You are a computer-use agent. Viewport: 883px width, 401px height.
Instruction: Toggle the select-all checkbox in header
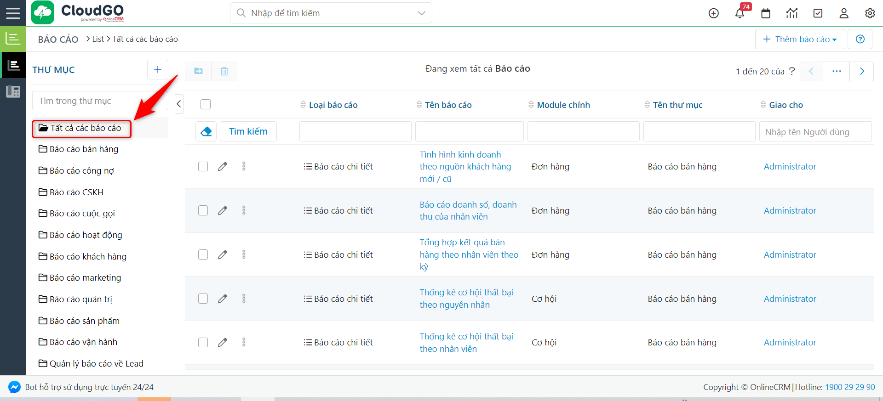(x=206, y=104)
